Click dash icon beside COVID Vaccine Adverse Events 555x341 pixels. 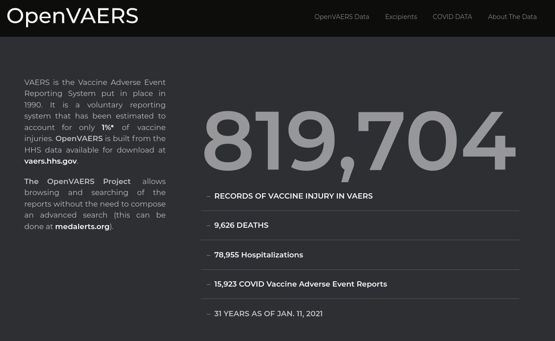point(209,284)
